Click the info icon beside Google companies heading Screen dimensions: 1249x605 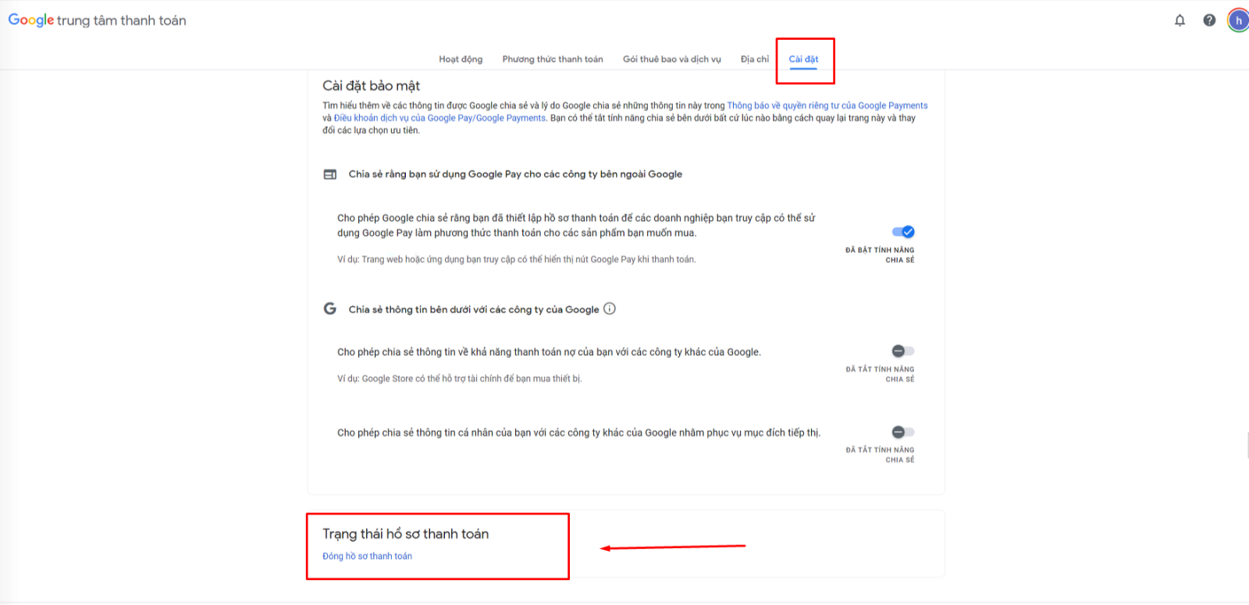(x=610, y=308)
